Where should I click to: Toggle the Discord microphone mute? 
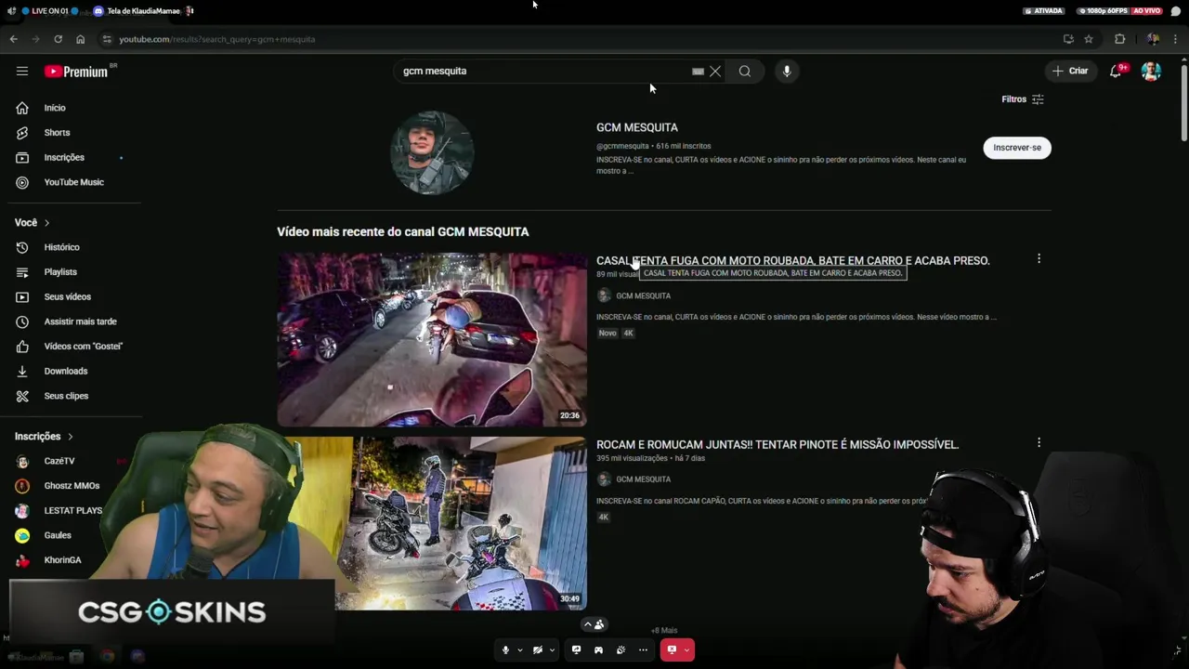(505, 649)
